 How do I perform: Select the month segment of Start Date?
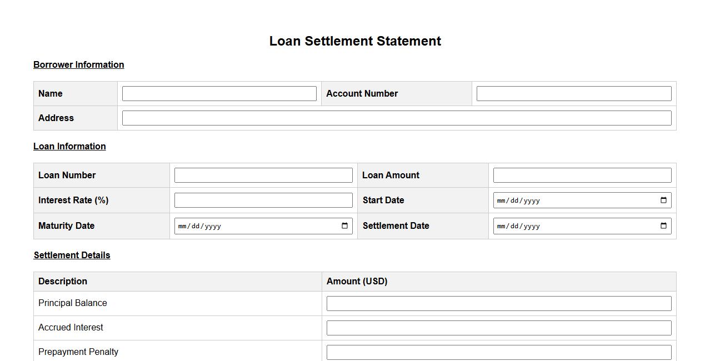(501, 201)
